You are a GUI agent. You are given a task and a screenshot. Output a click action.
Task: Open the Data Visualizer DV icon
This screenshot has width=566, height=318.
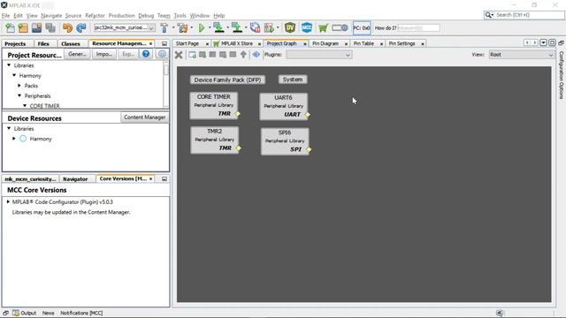pos(290,27)
